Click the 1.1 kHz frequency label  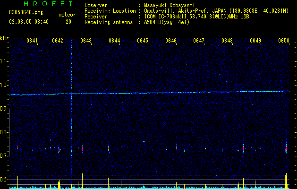(4, 61)
